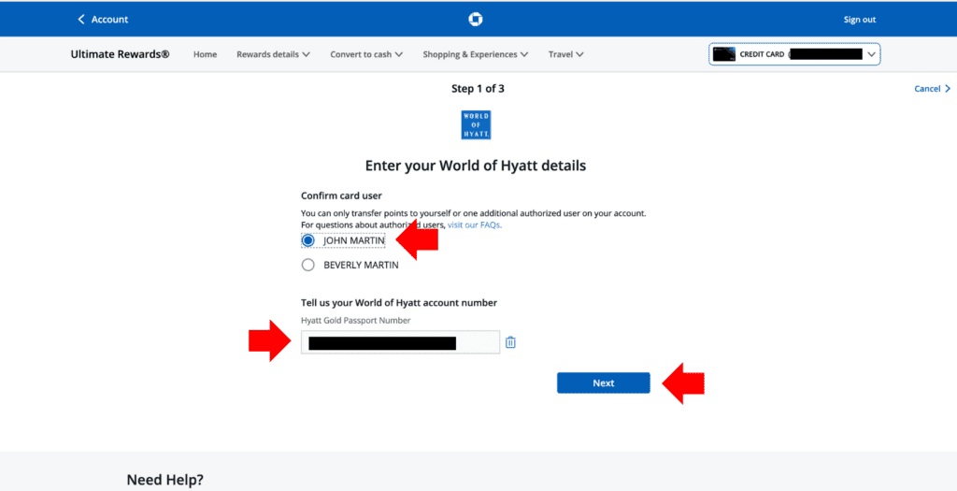This screenshot has height=491, width=957.
Task: Select JOHN MARTIN radio button
Action: [307, 240]
